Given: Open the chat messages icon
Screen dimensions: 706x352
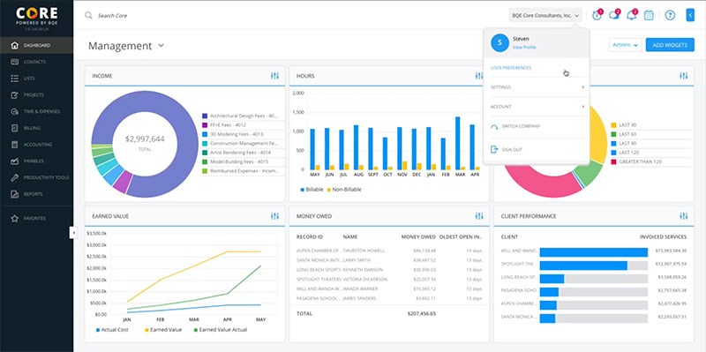Looking at the screenshot, I should (x=614, y=15).
